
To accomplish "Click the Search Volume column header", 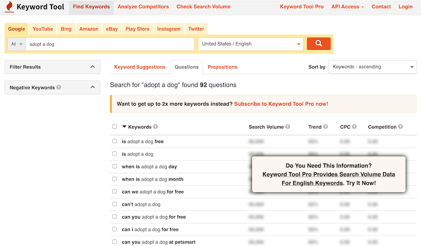I will coord(266,127).
